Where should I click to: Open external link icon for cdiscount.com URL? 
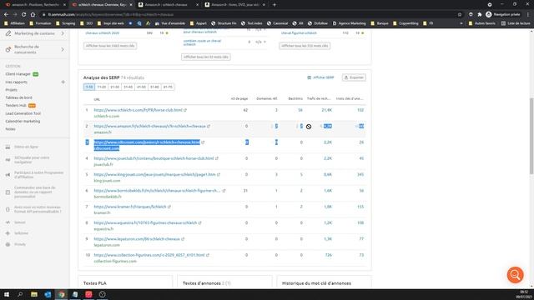[203, 142]
